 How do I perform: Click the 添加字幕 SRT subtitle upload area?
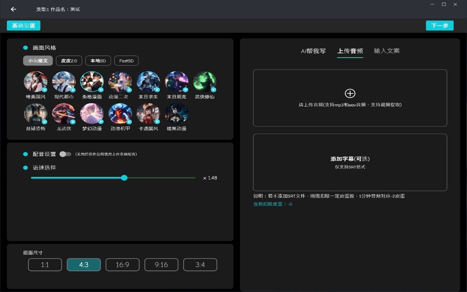tap(350, 162)
